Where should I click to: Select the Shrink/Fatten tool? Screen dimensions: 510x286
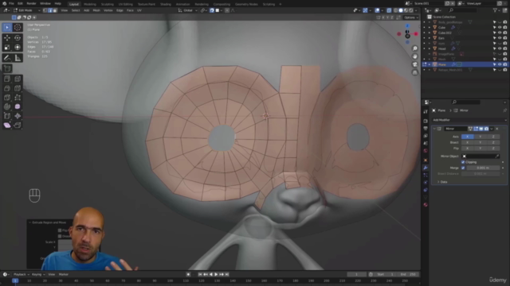tap(18, 116)
